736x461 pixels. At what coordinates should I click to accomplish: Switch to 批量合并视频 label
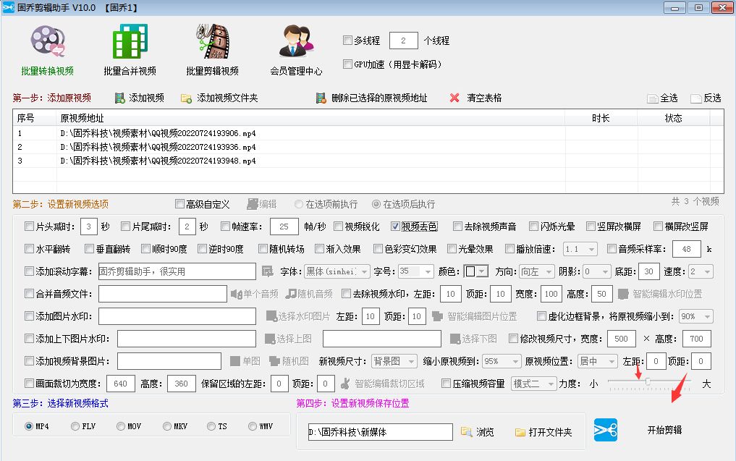coord(130,72)
